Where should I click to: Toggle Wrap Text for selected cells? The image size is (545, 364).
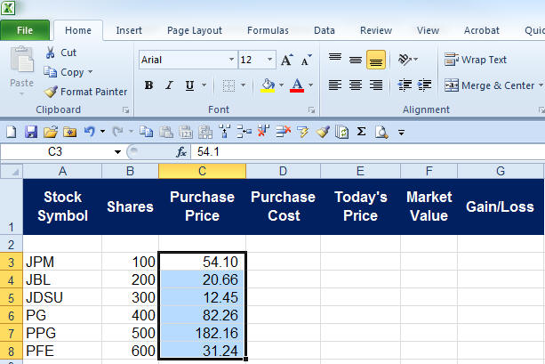[x=476, y=60]
